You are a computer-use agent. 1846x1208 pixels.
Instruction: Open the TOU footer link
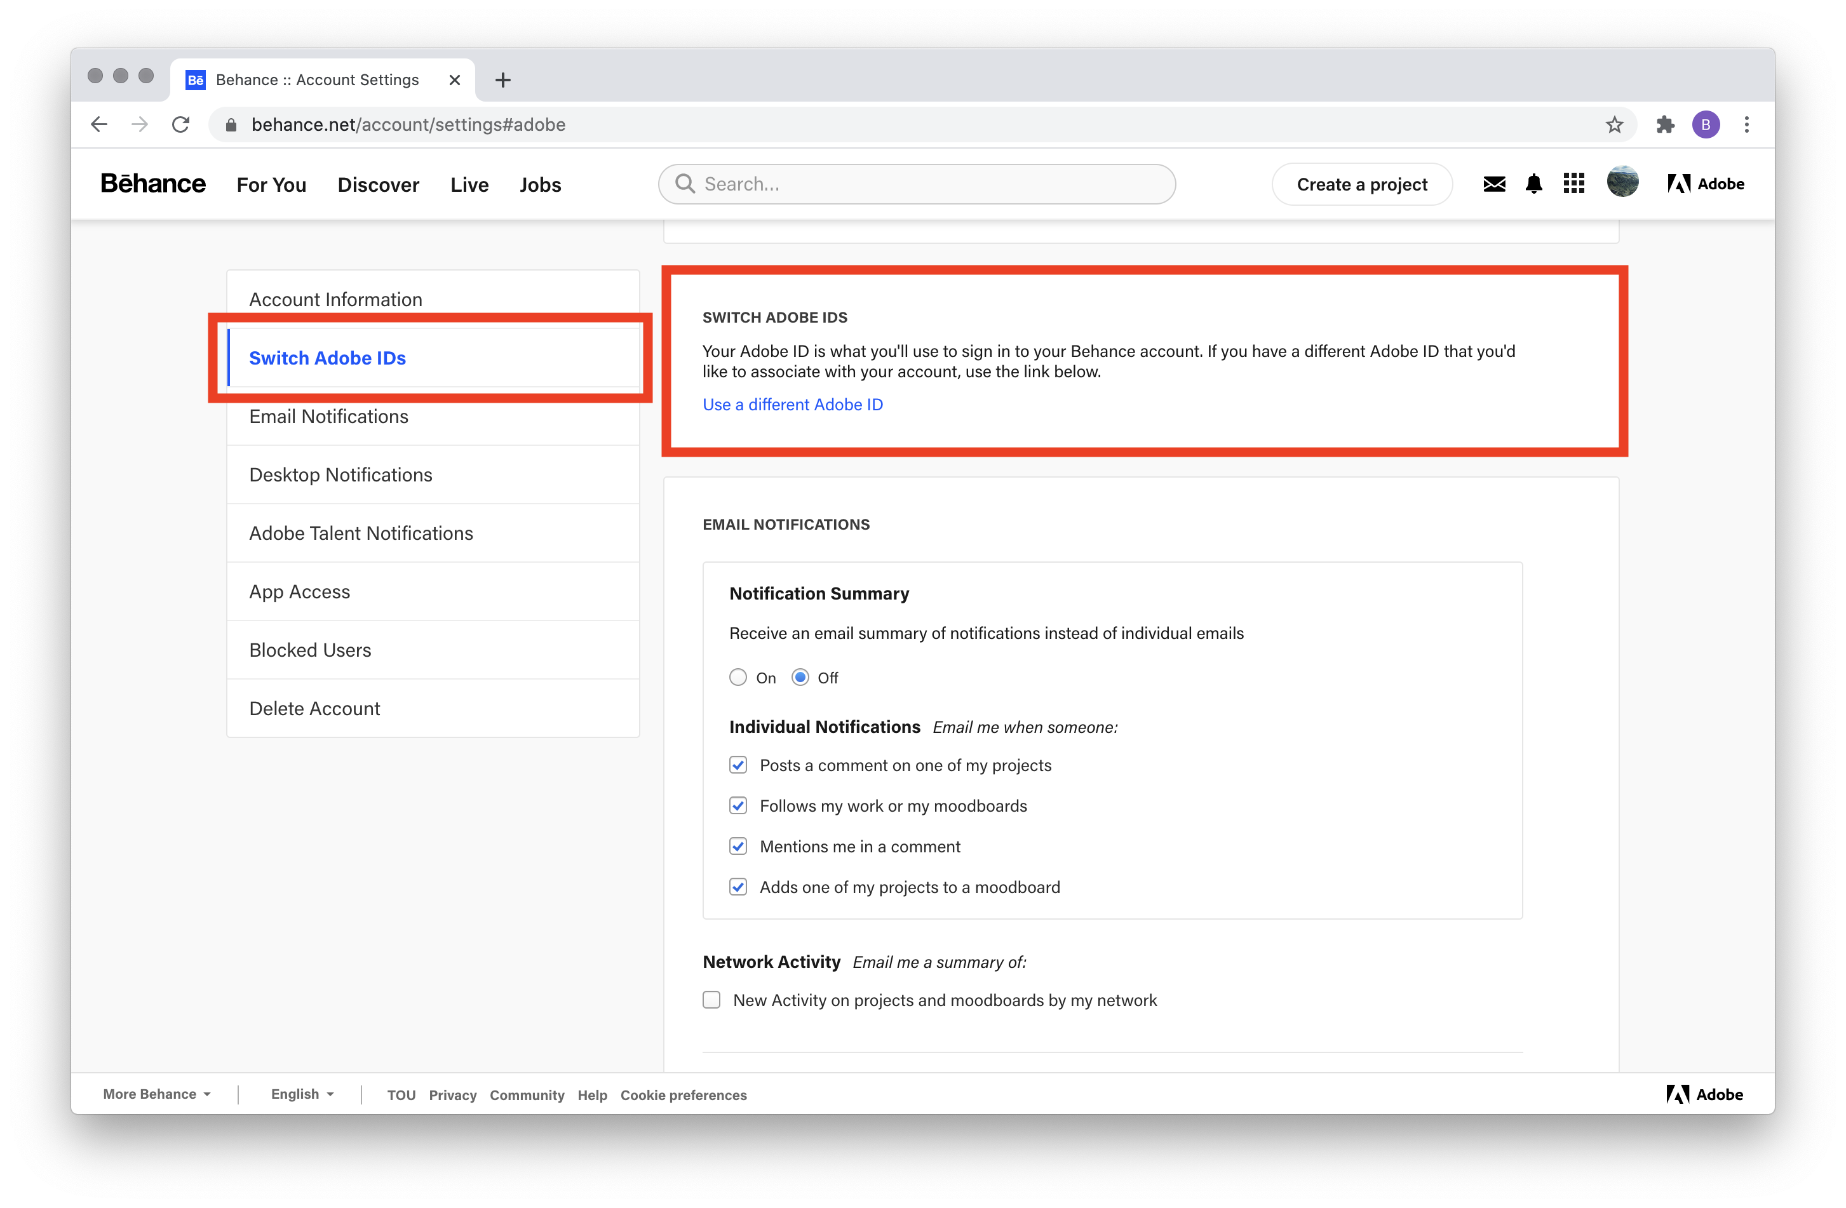(x=401, y=1095)
